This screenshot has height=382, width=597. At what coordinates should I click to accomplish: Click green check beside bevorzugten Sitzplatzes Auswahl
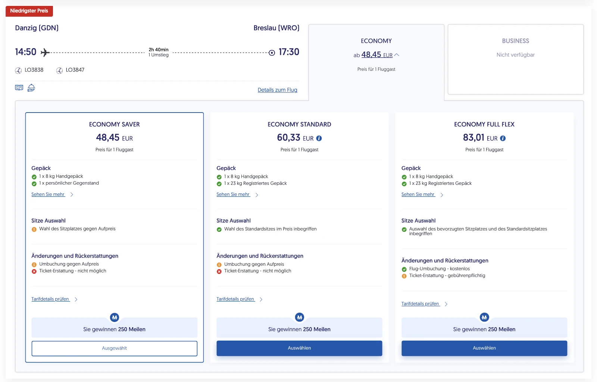pyautogui.click(x=404, y=230)
